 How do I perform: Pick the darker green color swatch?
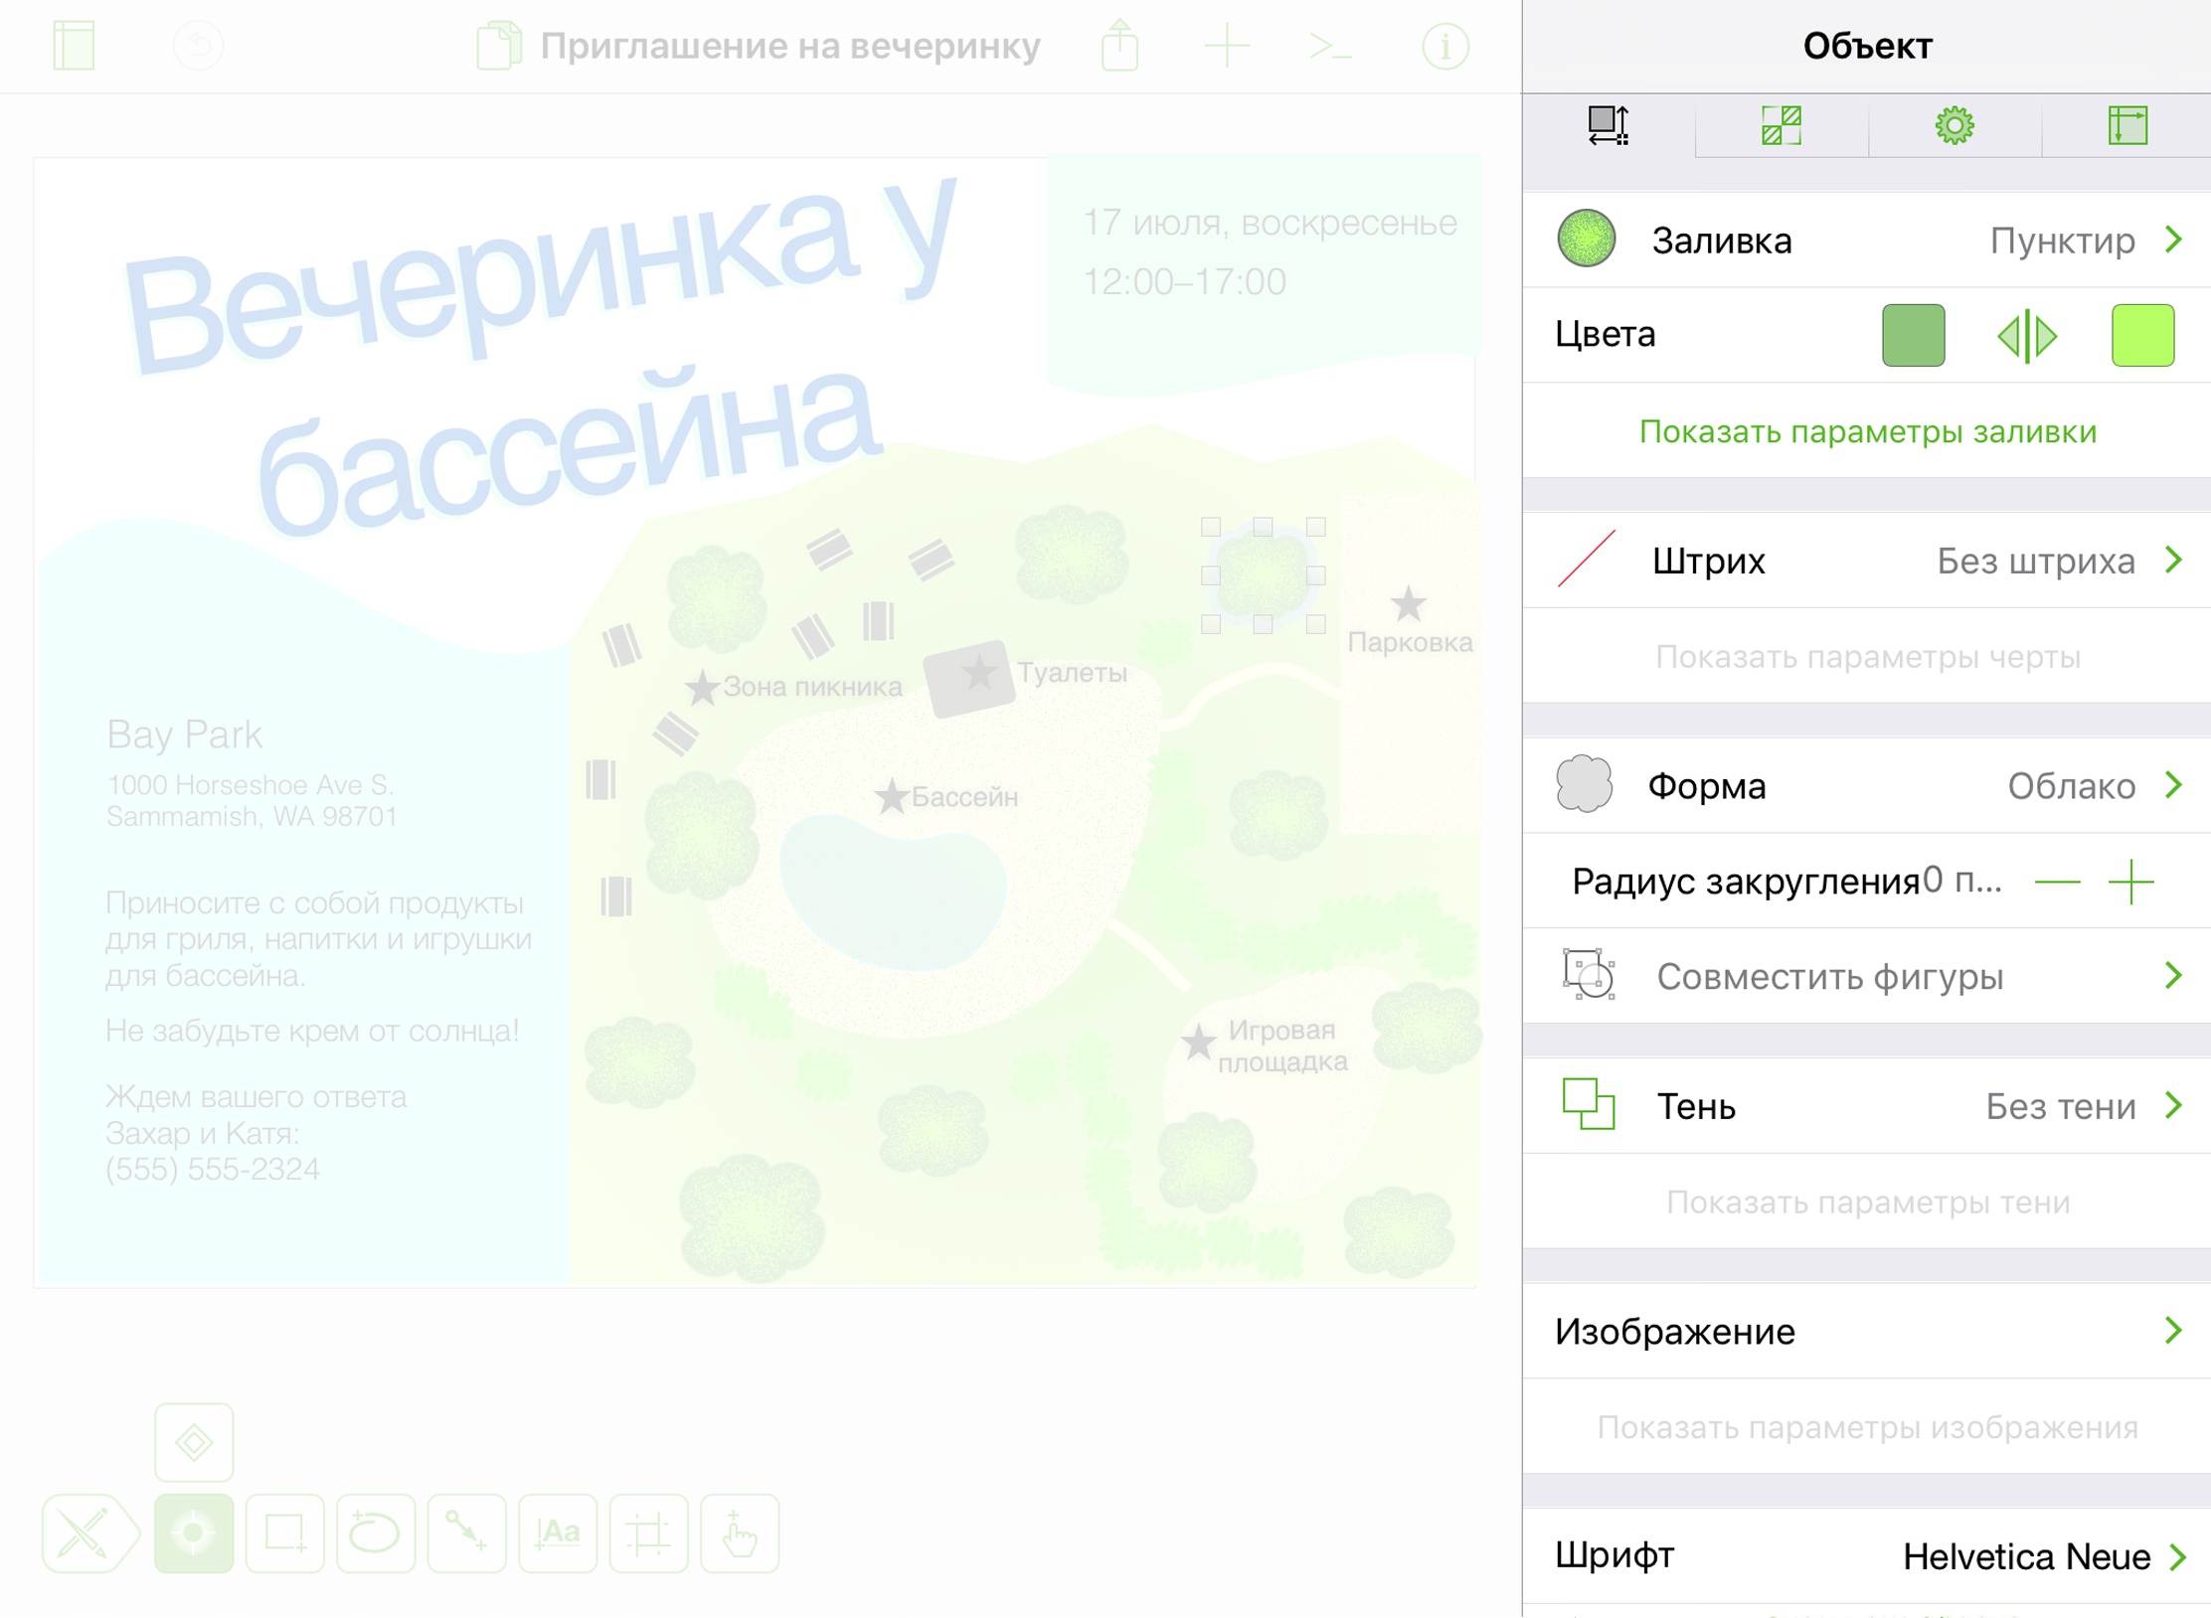pyautogui.click(x=1913, y=335)
